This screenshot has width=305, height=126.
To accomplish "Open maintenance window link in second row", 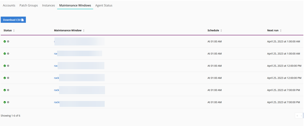I will coord(56,54).
